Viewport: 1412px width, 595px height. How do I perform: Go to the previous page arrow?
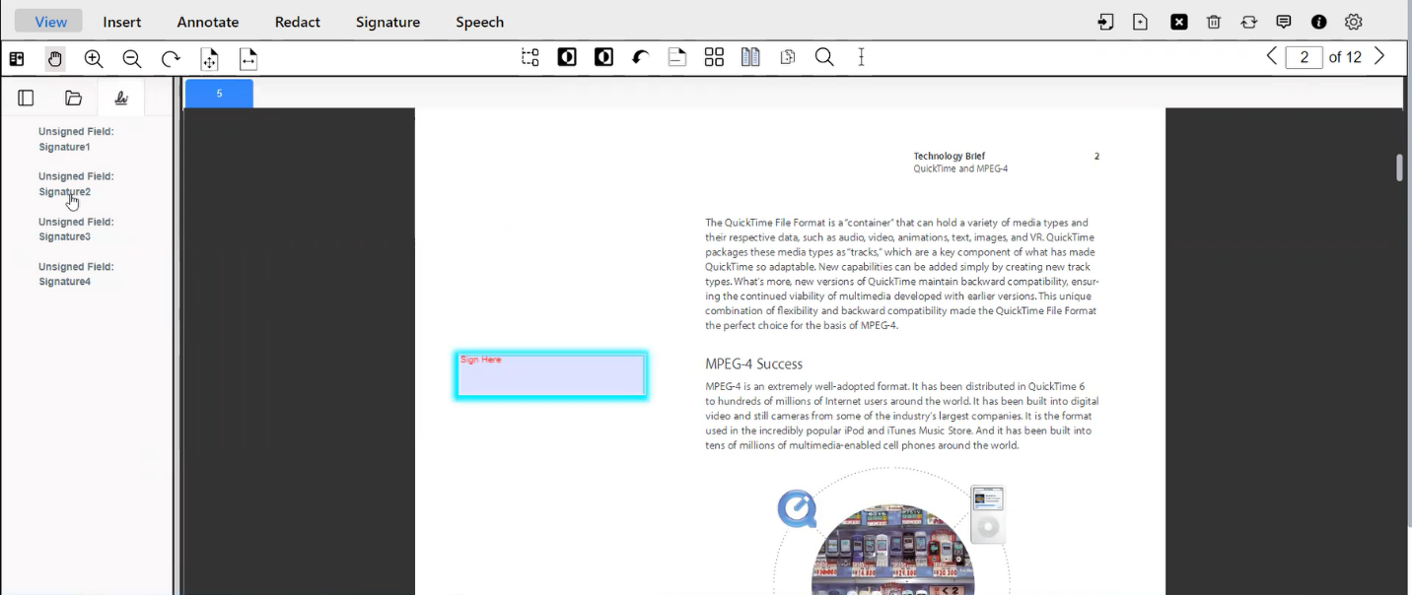tap(1272, 56)
